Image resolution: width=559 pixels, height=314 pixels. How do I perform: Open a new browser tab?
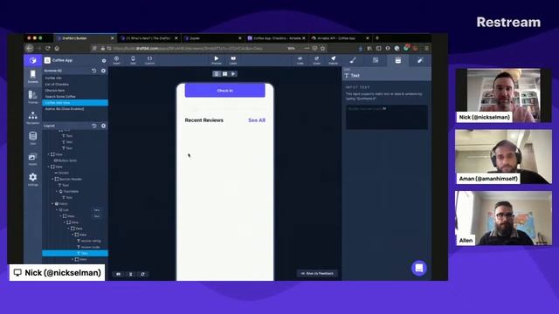377,38
